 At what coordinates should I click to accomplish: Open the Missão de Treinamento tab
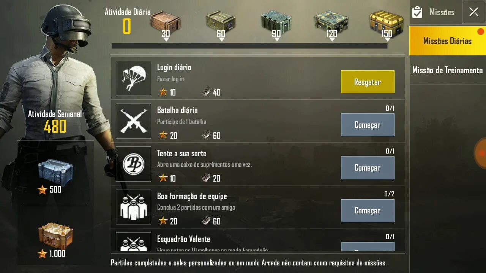pyautogui.click(x=448, y=70)
